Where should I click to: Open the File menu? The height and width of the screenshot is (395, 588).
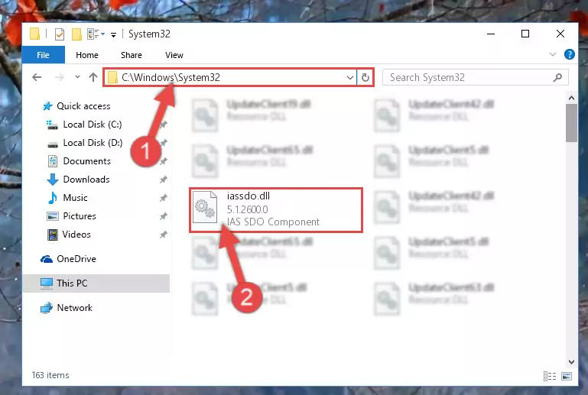tap(43, 55)
